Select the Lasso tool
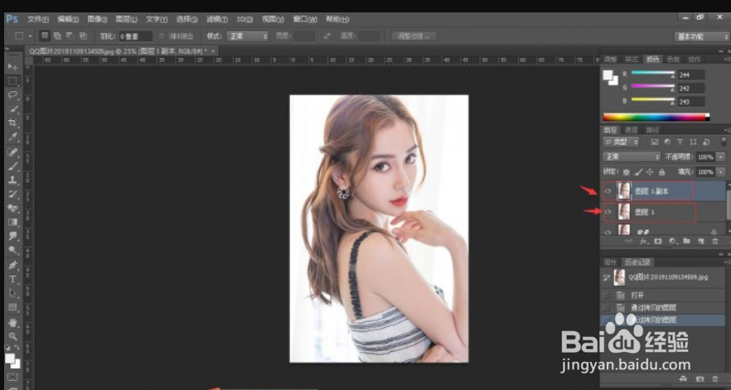This screenshot has width=731, height=390. coord(12,94)
